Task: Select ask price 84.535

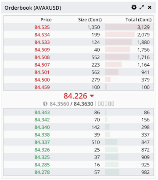Action: [x=42, y=27]
